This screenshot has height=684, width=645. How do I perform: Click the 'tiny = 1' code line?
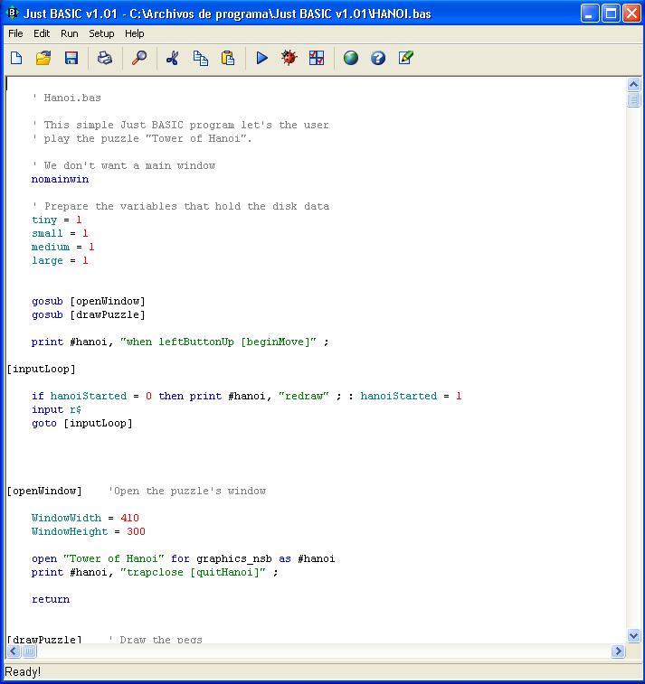pyautogui.click(x=57, y=220)
